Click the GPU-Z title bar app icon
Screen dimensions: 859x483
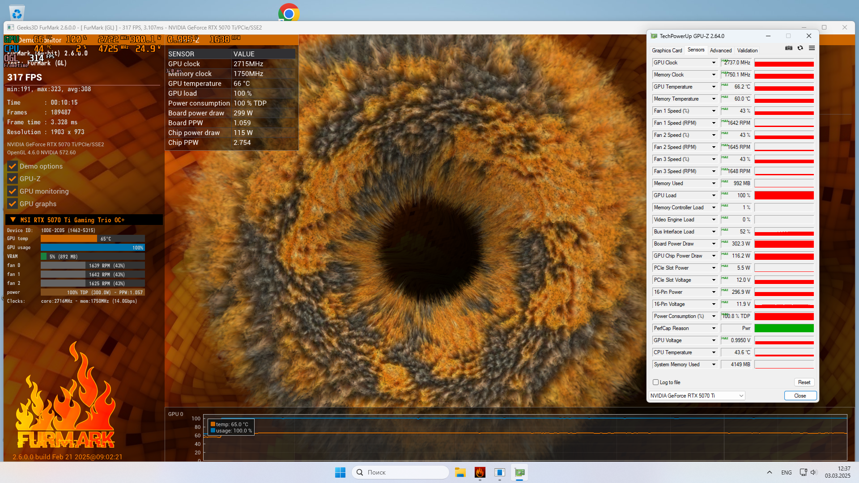click(654, 36)
